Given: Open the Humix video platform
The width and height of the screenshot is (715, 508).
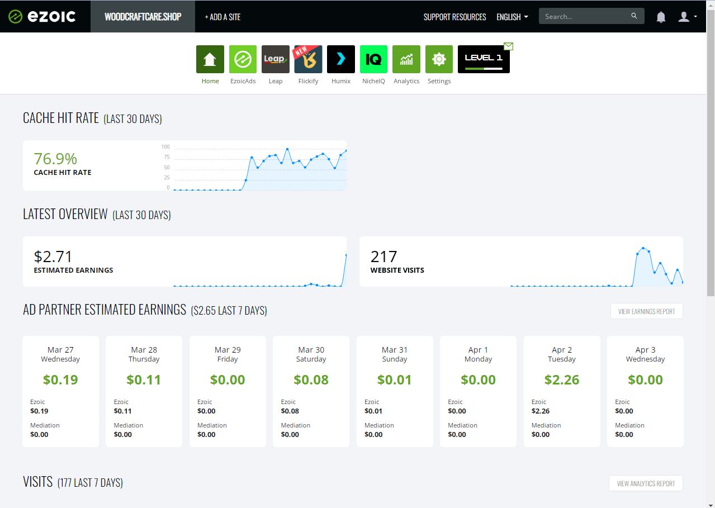Looking at the screenshot, I should point(340,59).
